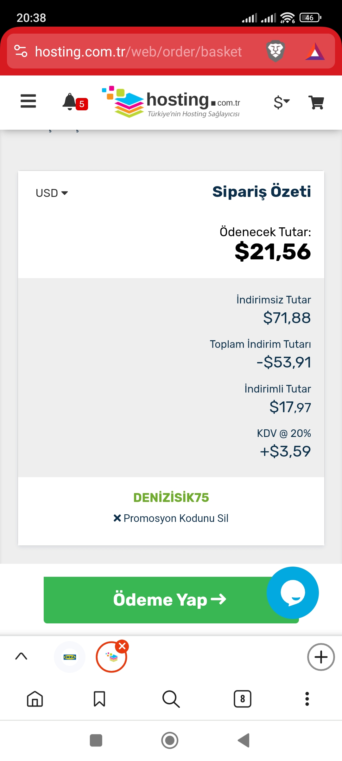The image size is (342, 761).
Task: Open site settings icon in address bar
Action: pos(21,51)
